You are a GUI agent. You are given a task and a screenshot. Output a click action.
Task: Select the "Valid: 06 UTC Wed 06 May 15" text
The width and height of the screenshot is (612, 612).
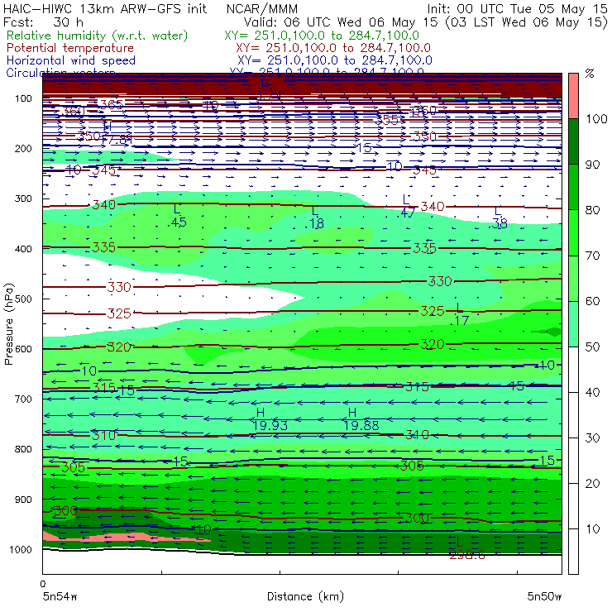tap(341, 22)
